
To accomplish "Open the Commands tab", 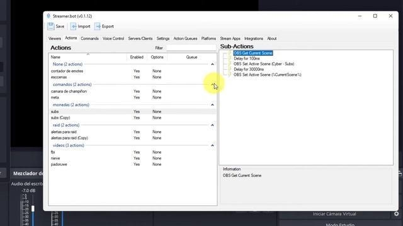I will (x=89, y=38).
